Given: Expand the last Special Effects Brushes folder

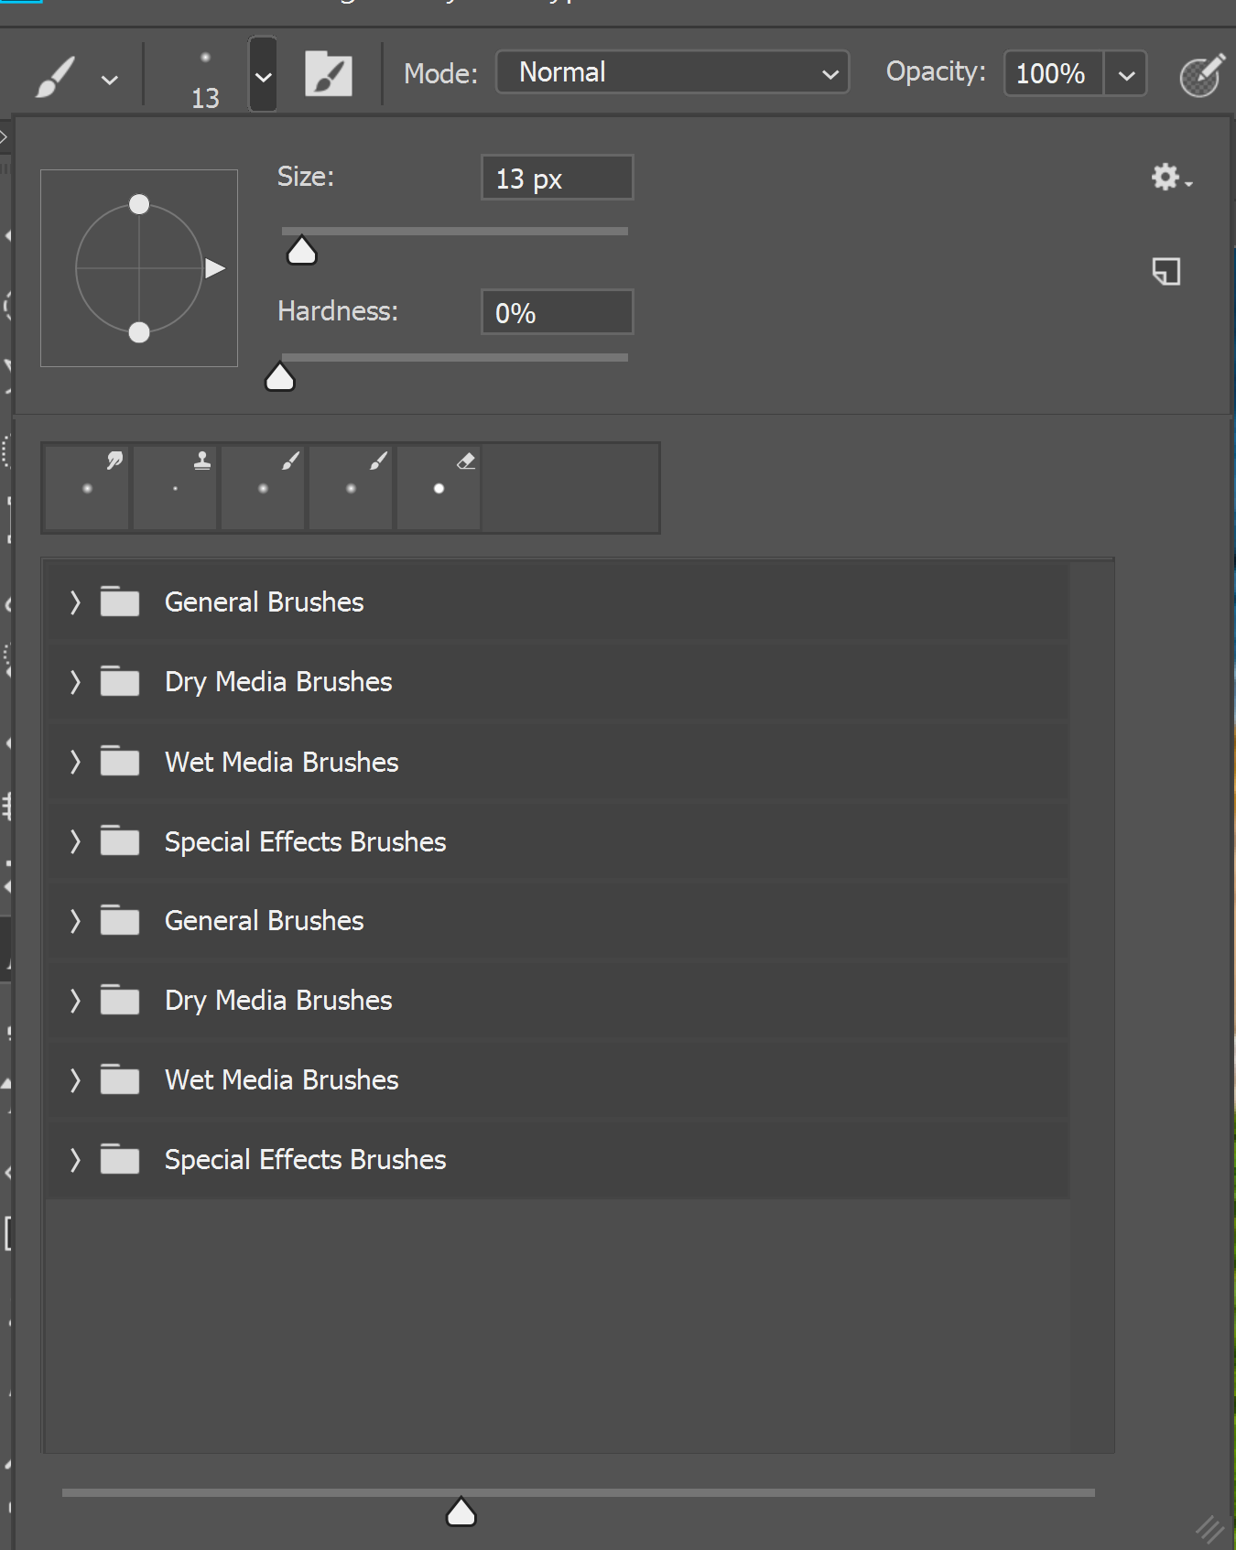Looking at the screenshot, I should tap(75, 1160).
